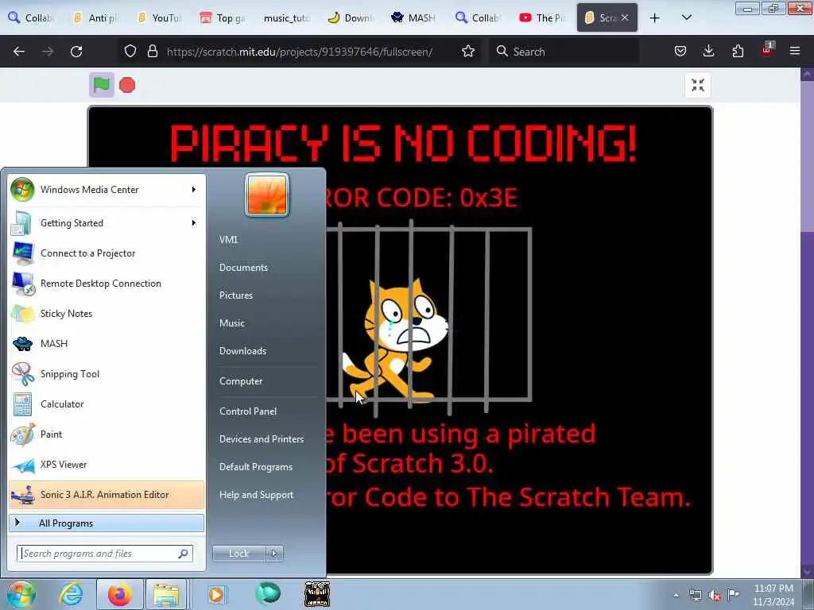Exit Scratch fullscreen mode with shrink icon
Viewport: 814px width, 610px height.
pos(698,85)
